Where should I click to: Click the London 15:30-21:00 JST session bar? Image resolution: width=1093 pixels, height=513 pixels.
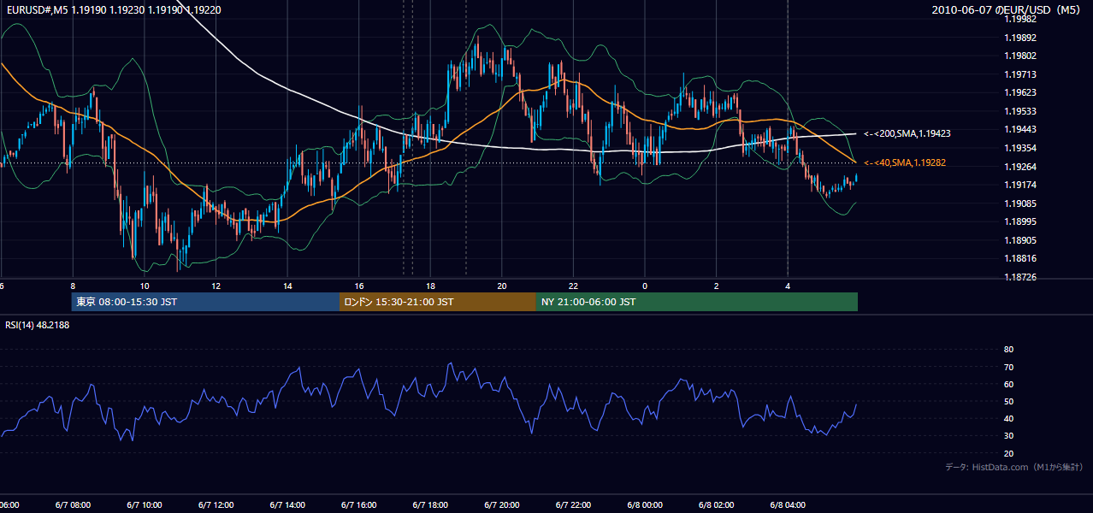[438, 302]
